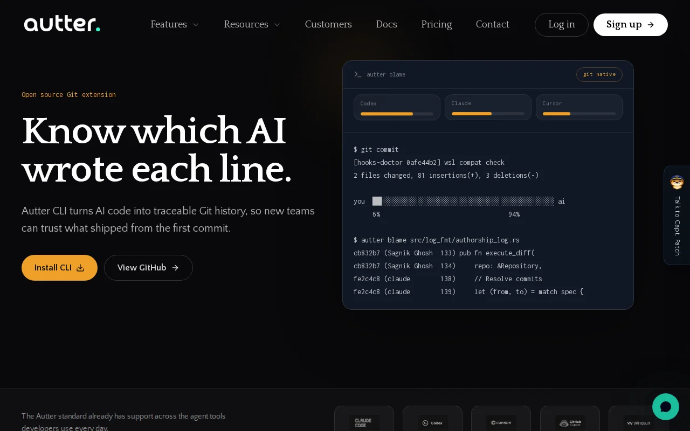Image resolution: width=690 pixels, height=431 pixels.
Task: Click the git native badge
Action: tap(599, 74)
